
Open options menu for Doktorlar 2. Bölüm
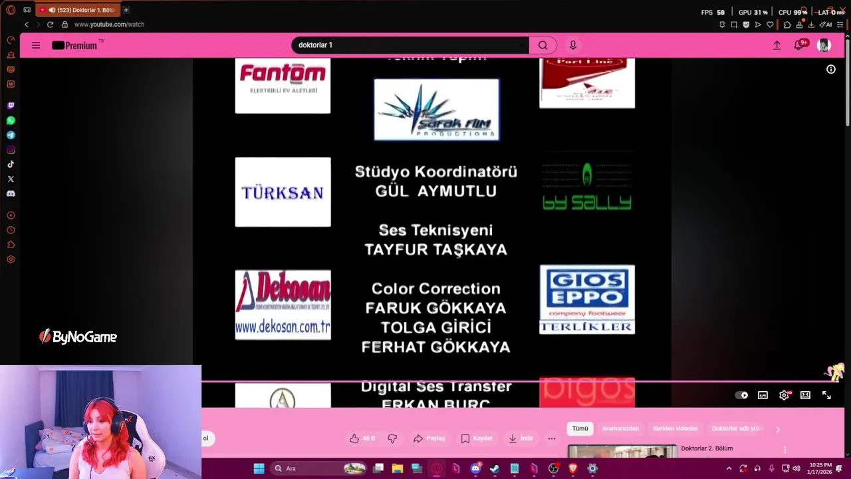point(785,450)
